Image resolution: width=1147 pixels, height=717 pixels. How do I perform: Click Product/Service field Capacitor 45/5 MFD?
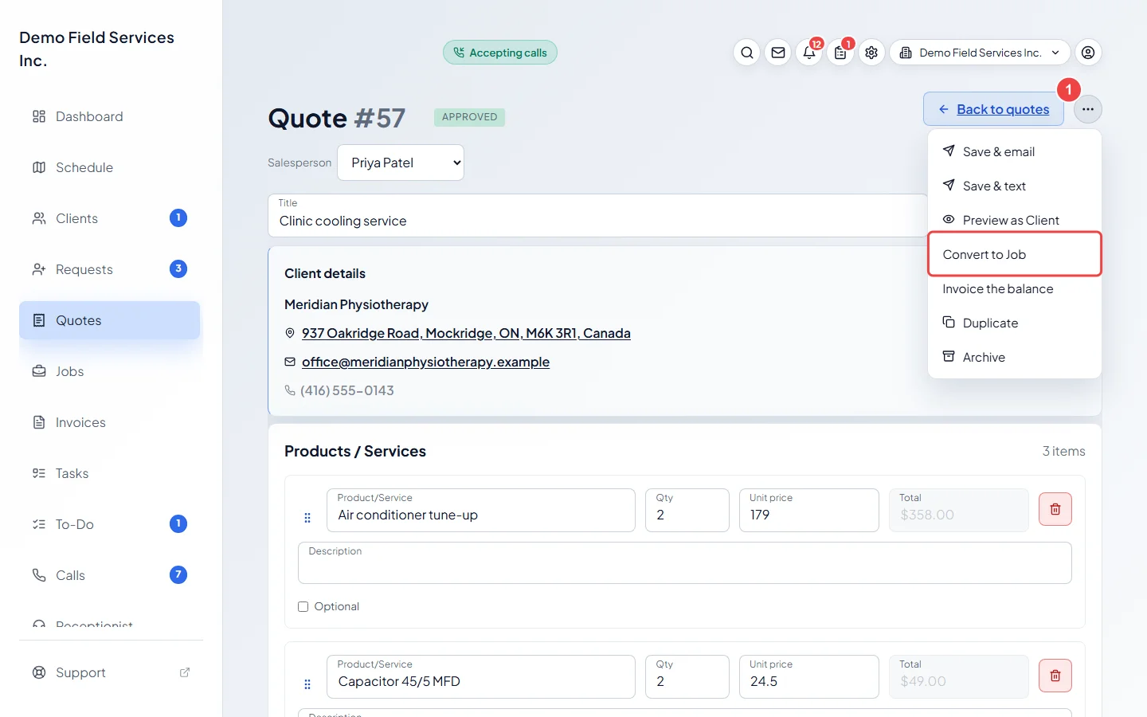[x=481, y=676]
